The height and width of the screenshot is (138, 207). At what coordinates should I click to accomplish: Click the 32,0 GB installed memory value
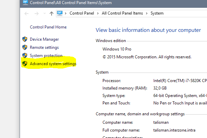(160, 88)
